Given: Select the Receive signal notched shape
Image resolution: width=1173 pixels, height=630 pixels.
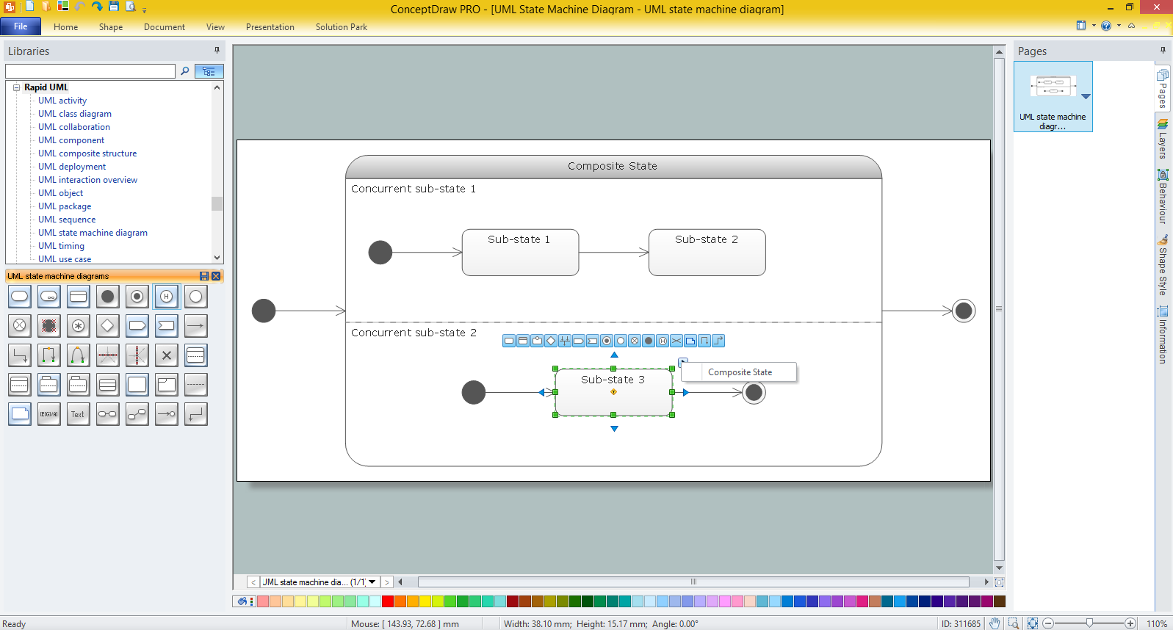Looking at the screenshot, I should click(x=167, y=326).
